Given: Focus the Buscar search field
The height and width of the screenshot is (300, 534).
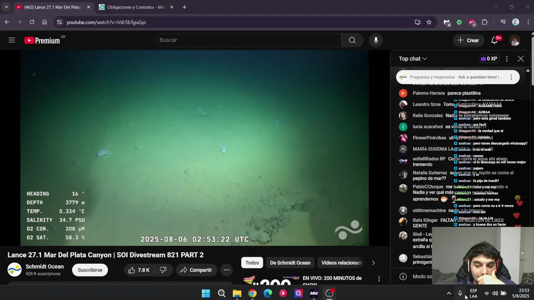Looking at the screenshot, I should [x=248, y=40].
